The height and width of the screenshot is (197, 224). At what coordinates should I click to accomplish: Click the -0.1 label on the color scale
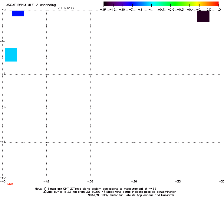pyautogui.click(x=199, y=10)
